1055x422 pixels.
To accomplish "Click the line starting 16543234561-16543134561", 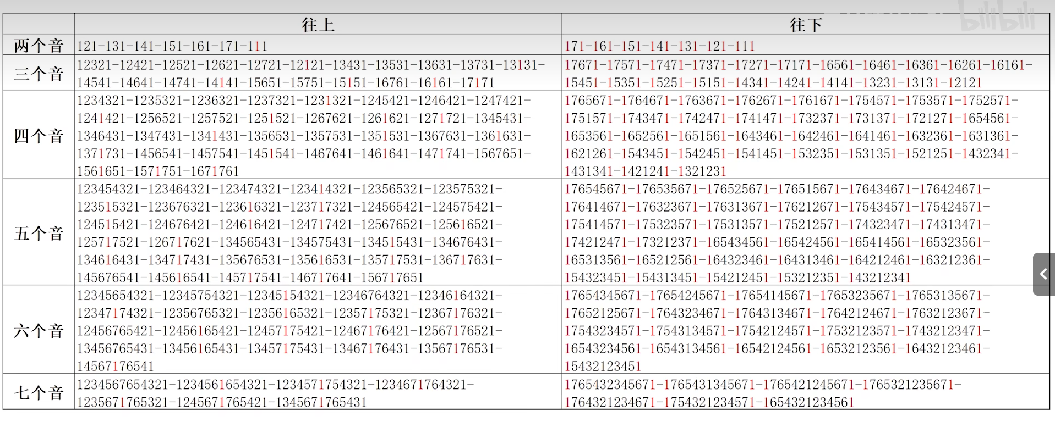I will click(x=778, y=348).
